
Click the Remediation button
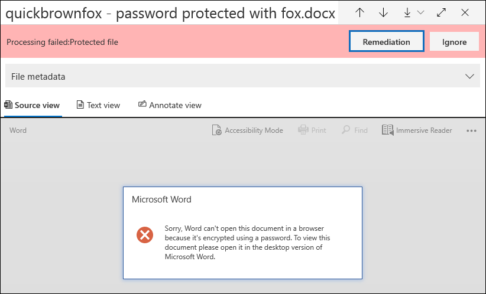tap(386, 42)
